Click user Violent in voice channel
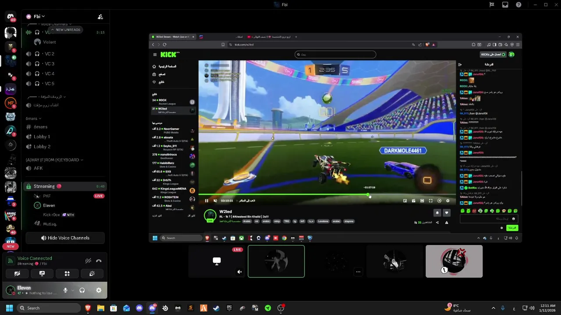Viewport: 561px width, 315px height. tap(50, 42)
